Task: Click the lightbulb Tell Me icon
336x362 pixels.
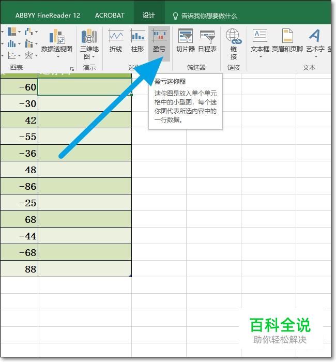Action: click(x=175, y=16)
